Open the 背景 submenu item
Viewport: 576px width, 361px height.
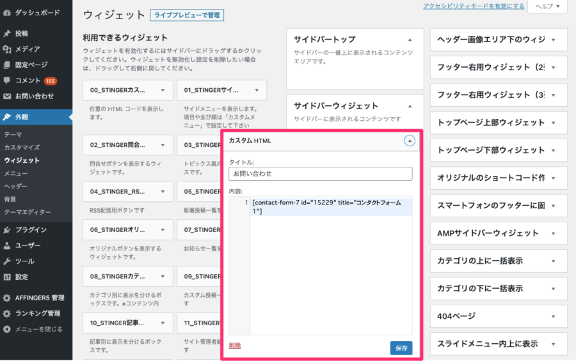[x=10, y=199]
